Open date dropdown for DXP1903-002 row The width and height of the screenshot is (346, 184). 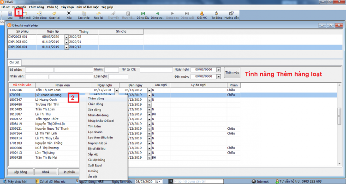pos(66,42)
